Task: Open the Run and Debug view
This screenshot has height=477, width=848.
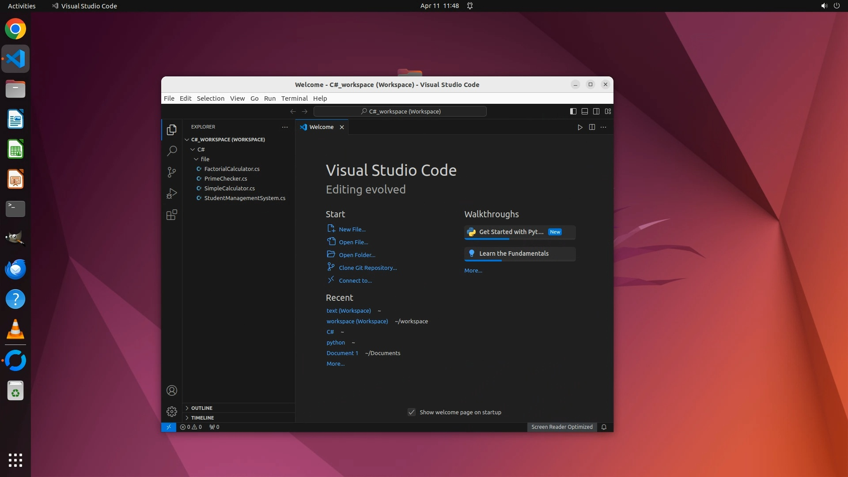Action: pyautogui.click(x=172, y=193)
